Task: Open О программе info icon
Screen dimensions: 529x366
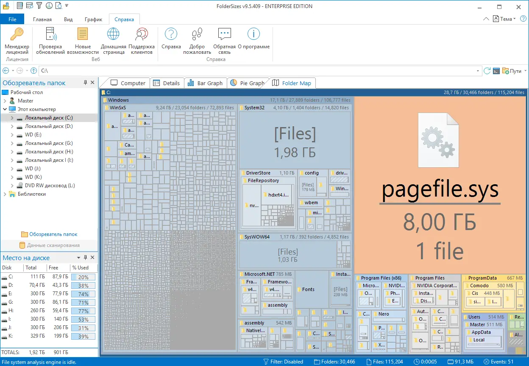Action: tap(253, 34)
